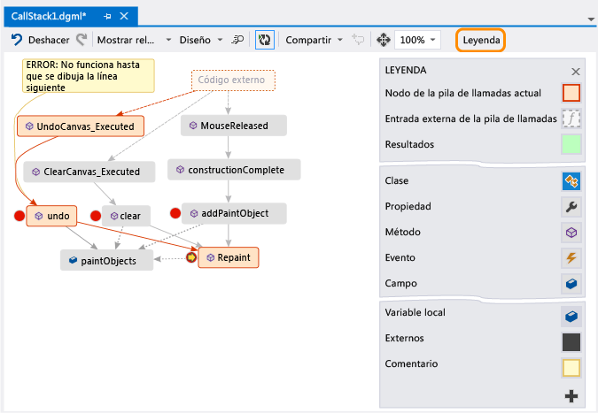
Task: Click the fit-to-window arrows icon
Action: [384, 40]
